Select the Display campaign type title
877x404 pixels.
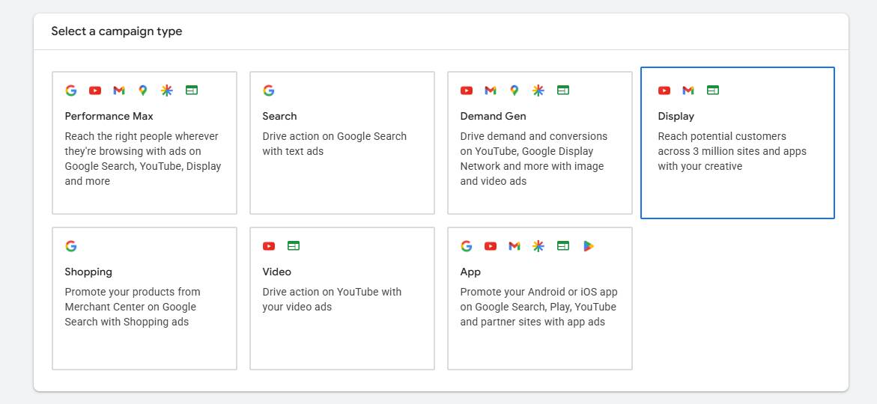click(x=676, y=116)
